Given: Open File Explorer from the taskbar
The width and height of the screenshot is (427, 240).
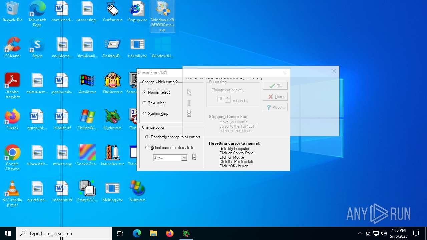Looking at the screenshot, I should (153, 233).
